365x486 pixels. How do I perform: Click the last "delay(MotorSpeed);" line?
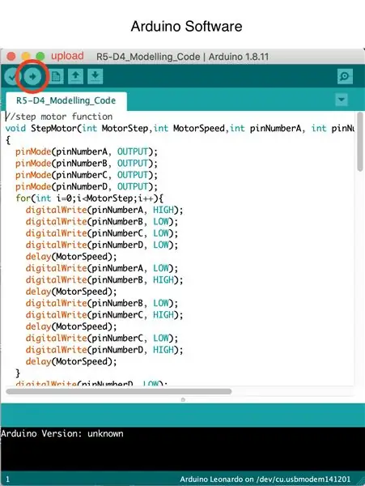click(71, 361)
